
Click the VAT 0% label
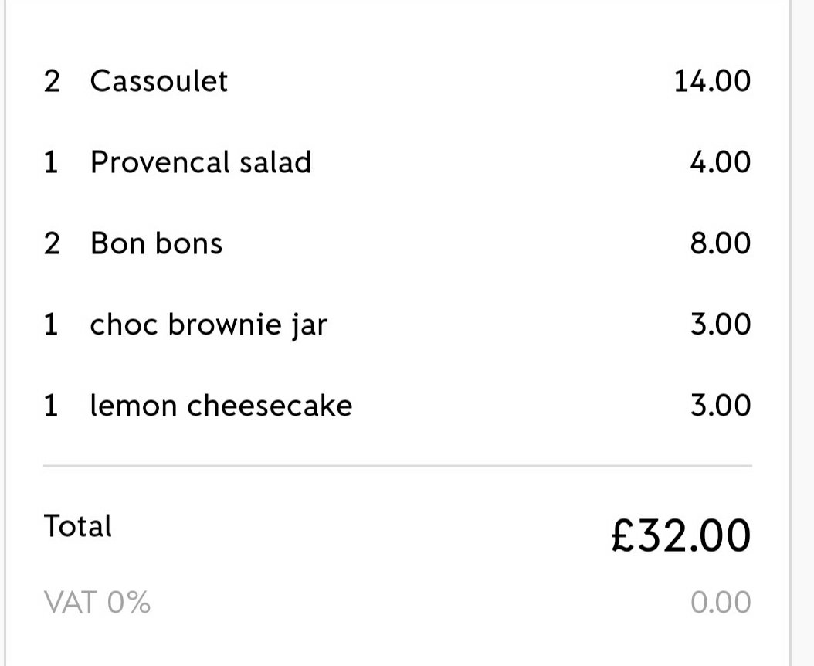[x=97, y=602]
